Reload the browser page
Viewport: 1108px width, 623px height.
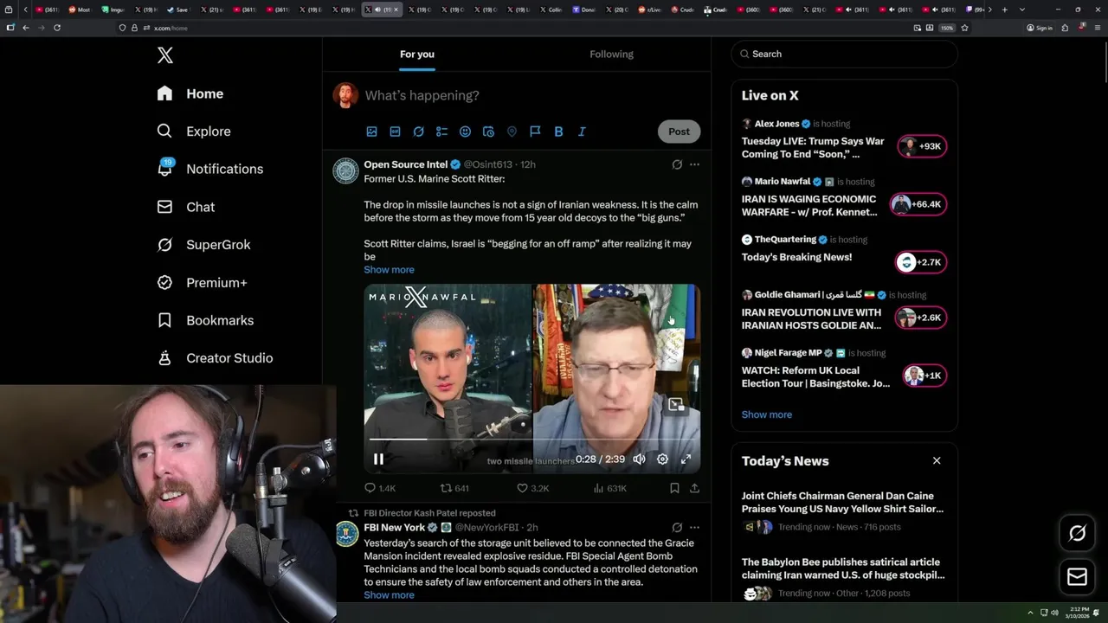[57, 28]
